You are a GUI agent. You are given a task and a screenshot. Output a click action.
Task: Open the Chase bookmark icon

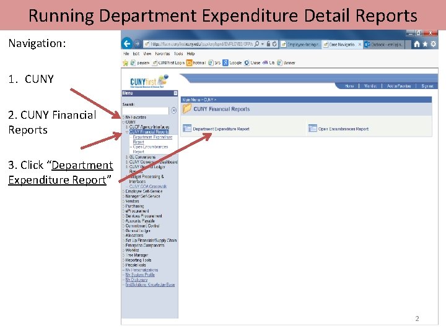[247, 62]
